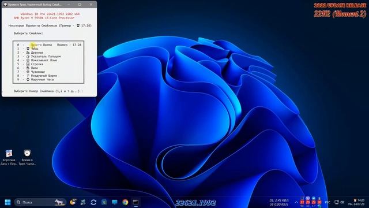The height and width of the screenshot is (208, 369).
Task: Click the first red tray badge icon
Action: (302, 202)
